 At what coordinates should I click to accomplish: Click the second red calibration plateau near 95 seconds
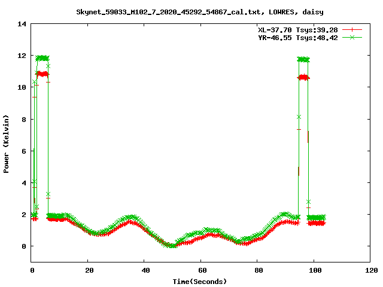[303, 78]
